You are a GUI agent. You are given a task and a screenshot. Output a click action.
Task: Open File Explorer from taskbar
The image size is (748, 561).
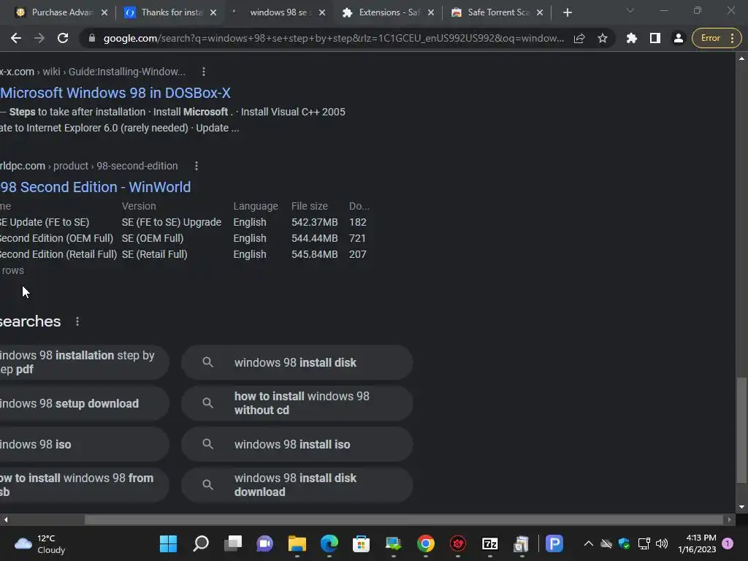tap(297, 543)
